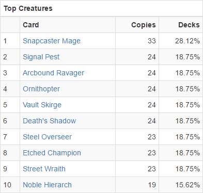Image resolution: width=203 pixels, height=193 pixels.
Task: Open the Steel Overseer card link
Action: pos(47,137)
